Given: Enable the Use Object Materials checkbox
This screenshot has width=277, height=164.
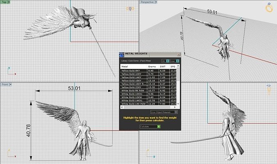Looking at the screenshot, I should coord(176,112).
